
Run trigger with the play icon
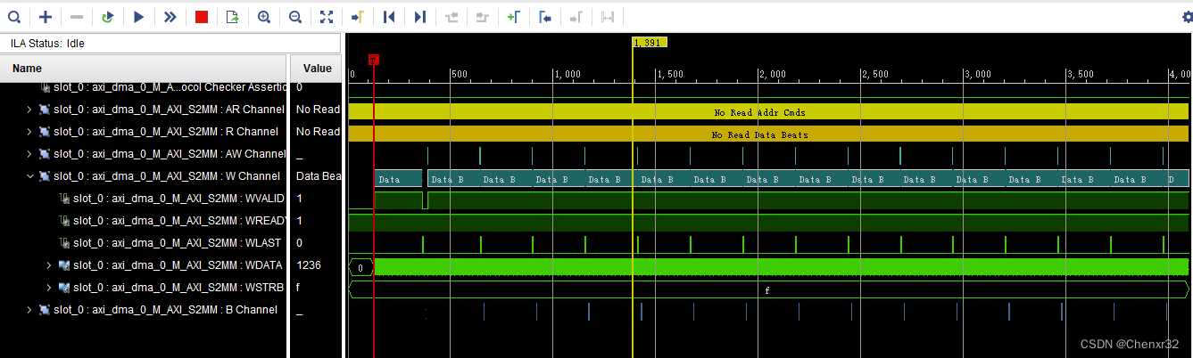[139, 16]
